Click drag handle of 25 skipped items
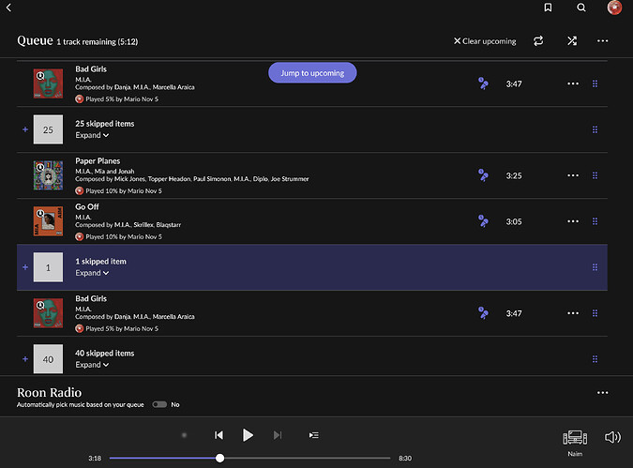 coord(595,129)
